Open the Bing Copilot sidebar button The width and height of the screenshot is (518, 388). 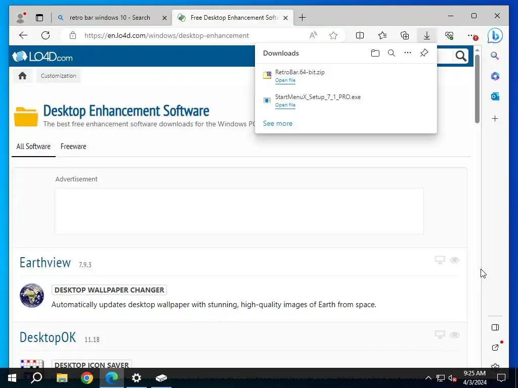pos(495,36)
